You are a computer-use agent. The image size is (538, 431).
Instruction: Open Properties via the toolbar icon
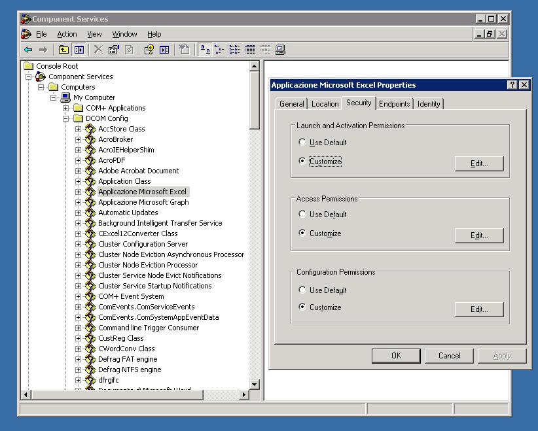pos(114,50)
